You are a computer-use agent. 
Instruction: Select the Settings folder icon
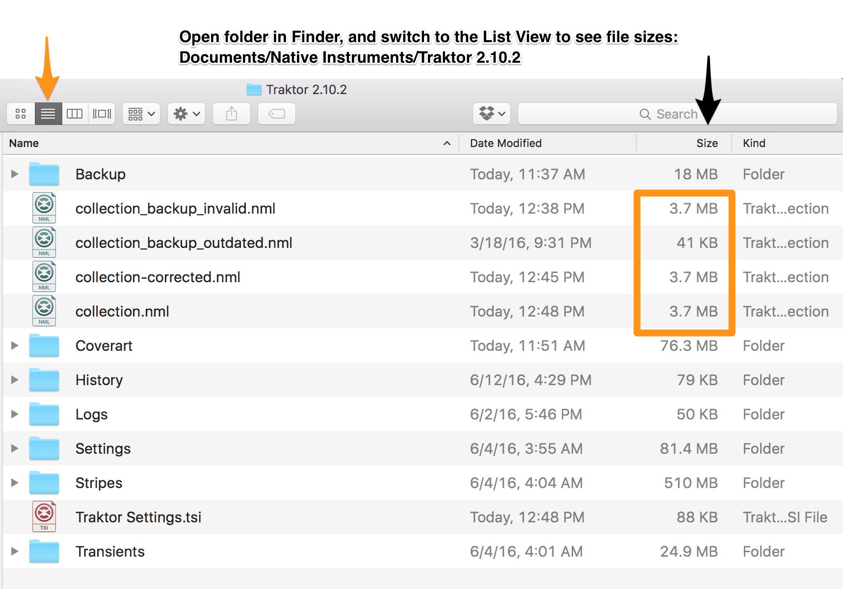[x=44, y=448]
